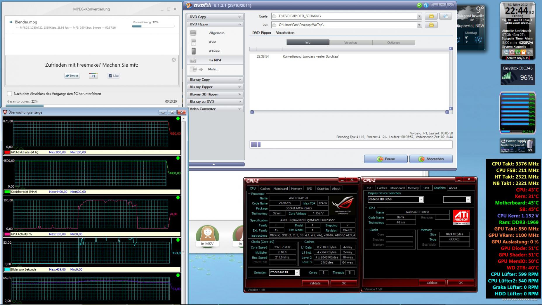Open Mainboard tab in the processor CPU-Z window
542x305 pixels.
click(x=280, y=189)
